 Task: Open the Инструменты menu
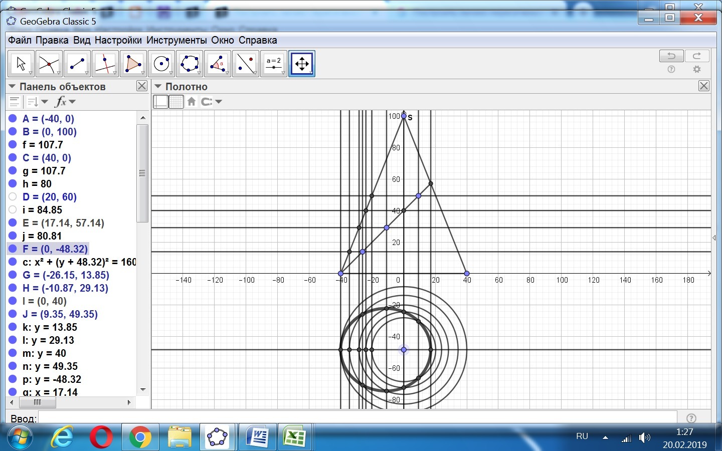point(176,40)
